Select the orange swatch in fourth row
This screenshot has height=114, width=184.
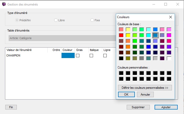coord(128,47)
